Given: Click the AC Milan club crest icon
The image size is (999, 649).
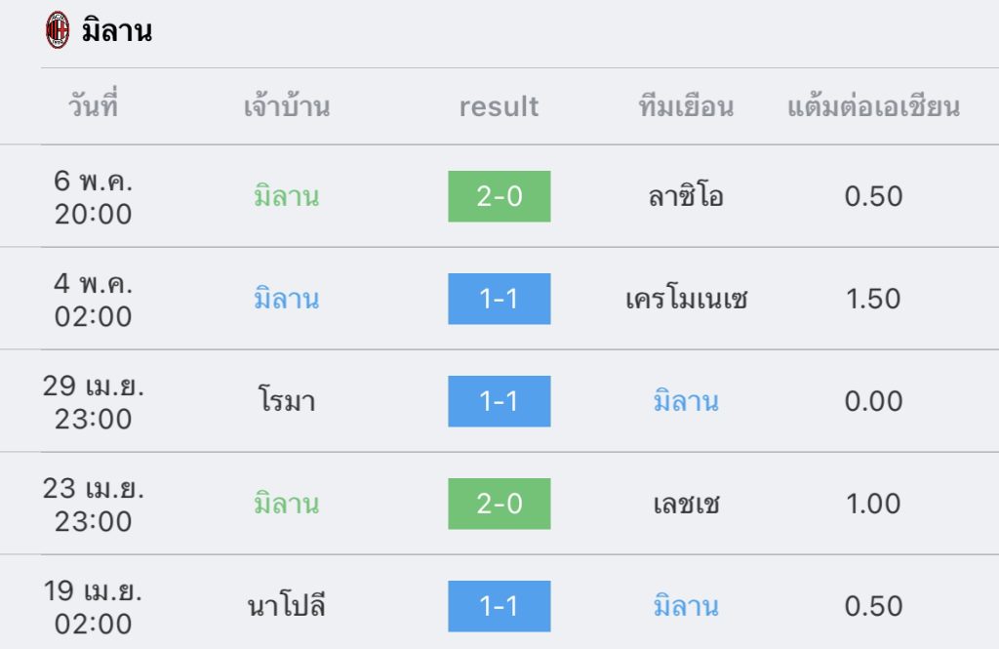Looking at the screenshot, I should (x=58, y=30).
